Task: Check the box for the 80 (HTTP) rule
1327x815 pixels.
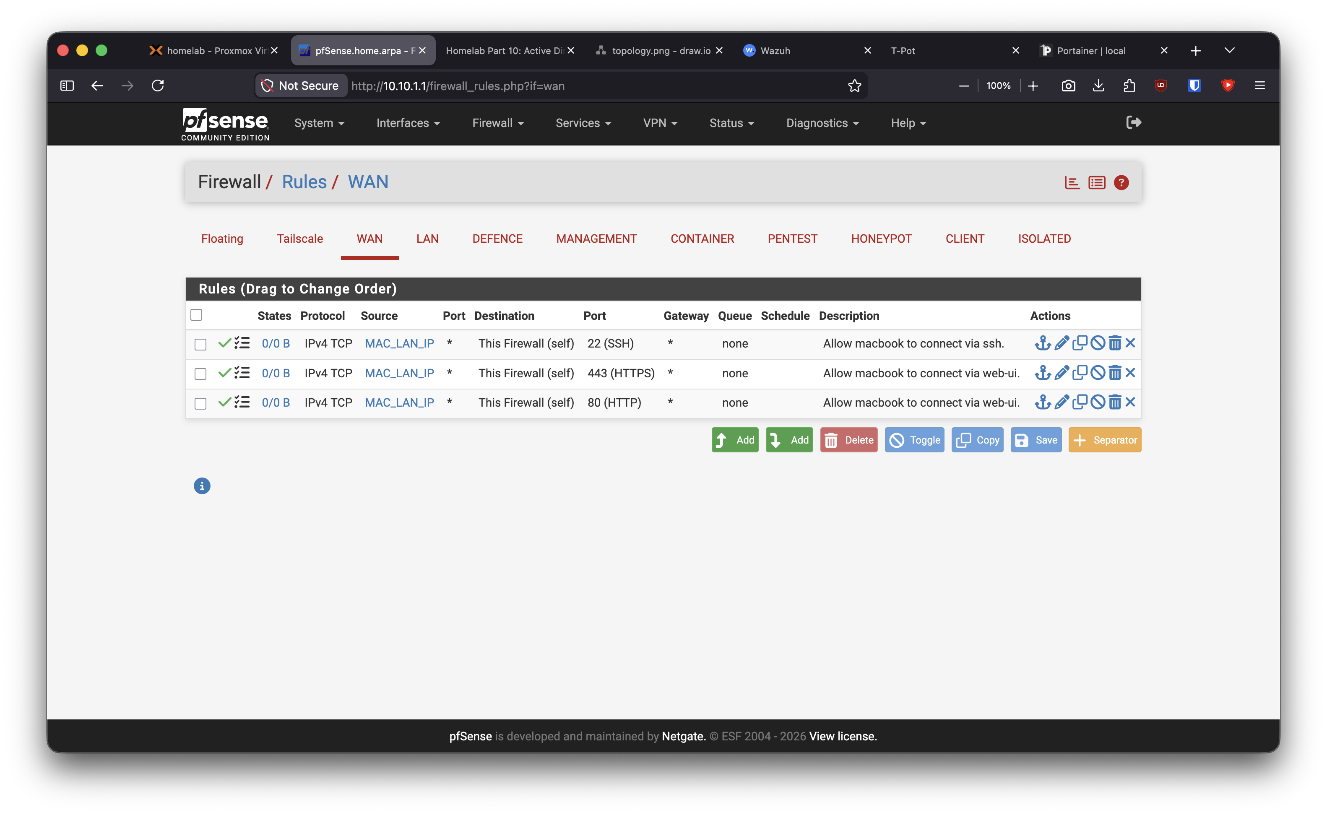Action: point(200,404)
